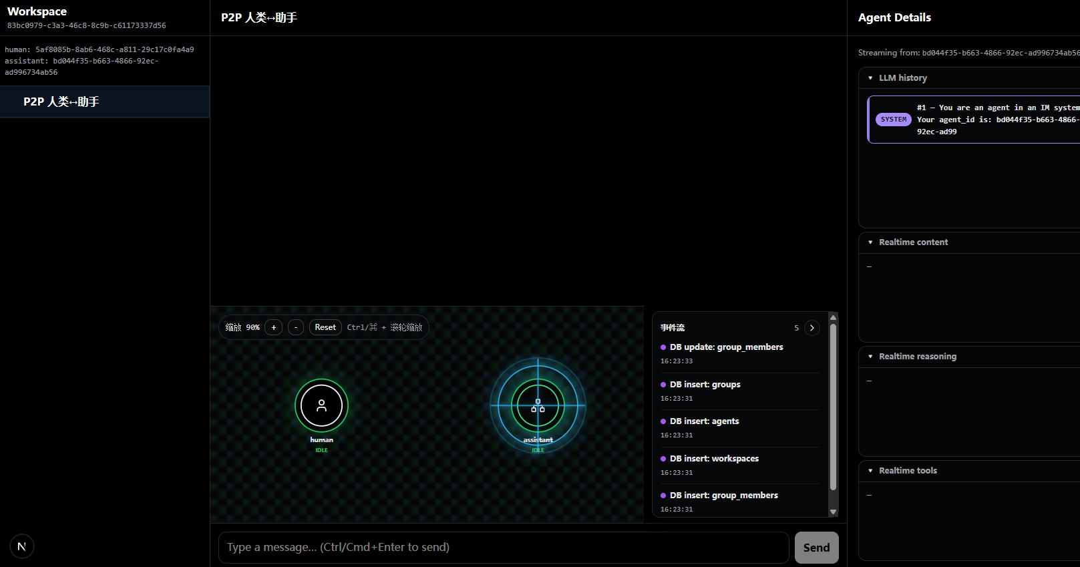Click the SYSTEM badge in LLM history
This screenshot has height=567, width=1080.
point(893,120)
